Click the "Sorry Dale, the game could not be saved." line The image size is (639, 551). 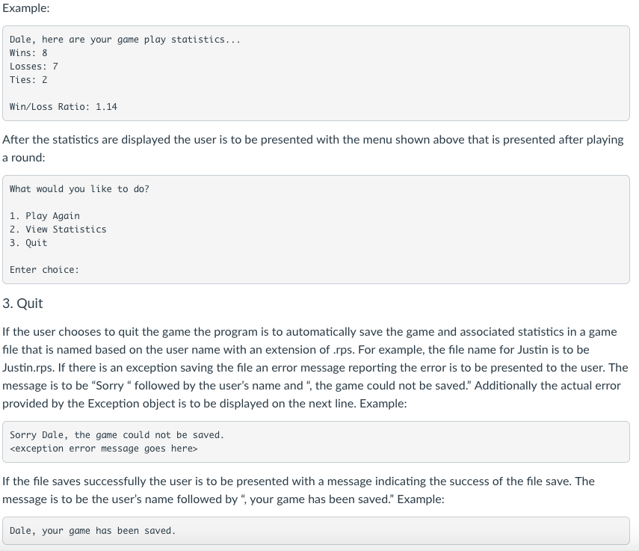117,435
